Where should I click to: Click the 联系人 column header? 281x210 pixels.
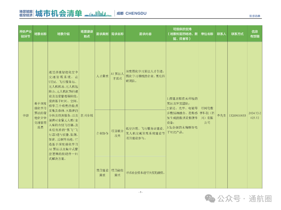tap(221, 34)
